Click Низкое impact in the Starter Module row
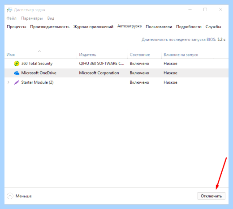This screenshot has width=233, height=209. (x=170, y=82)
